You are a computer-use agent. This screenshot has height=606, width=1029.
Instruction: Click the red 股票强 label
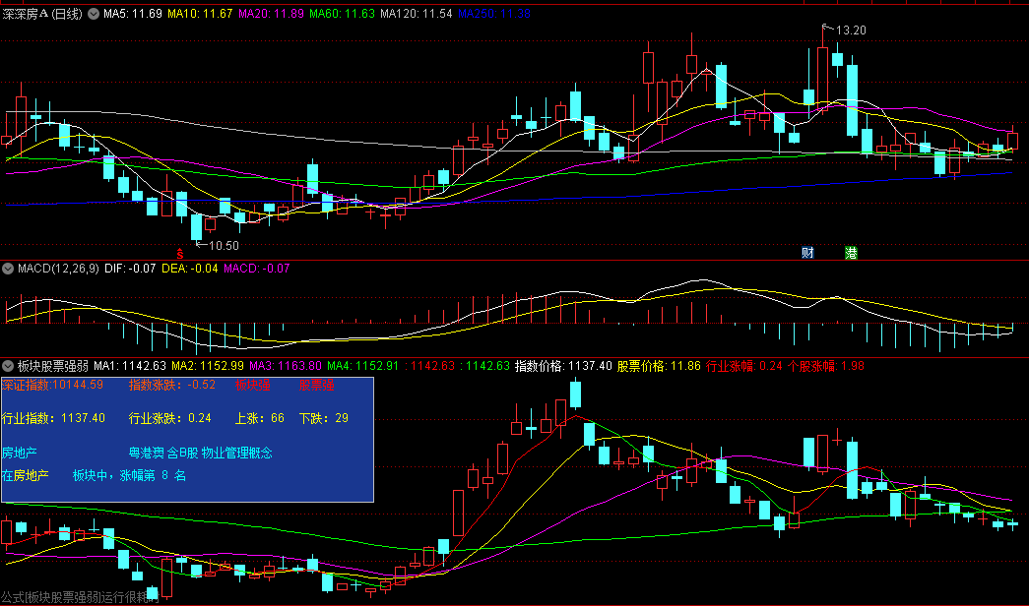click(x=316, y=385)
